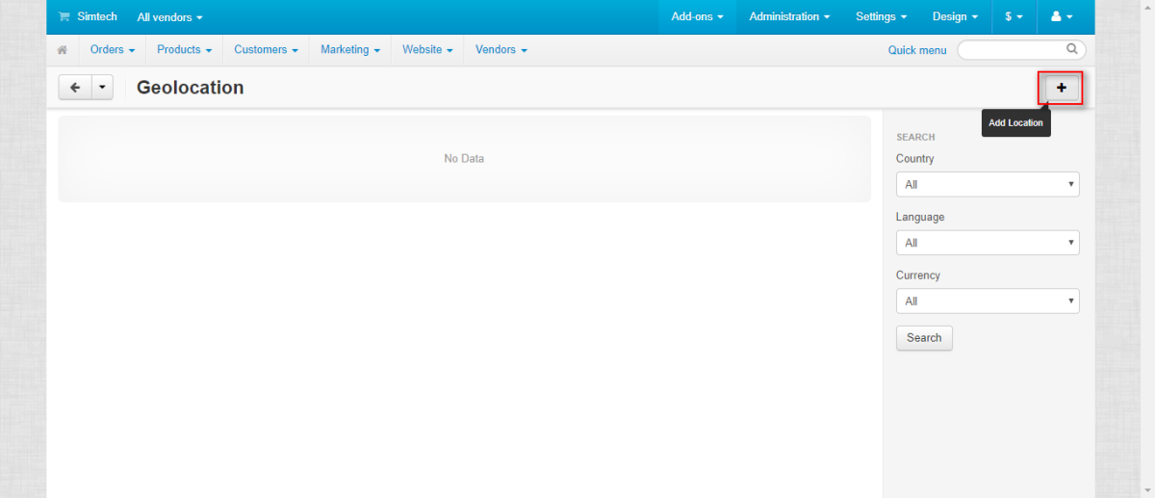Click the search magnifier in Quick menu box
1155x498 pixels.
pyautogui.click(x=1072, y=49)
